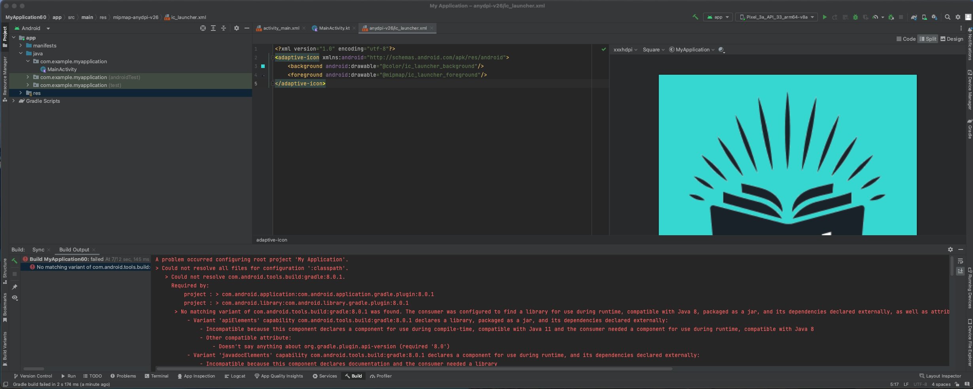The image size is (973, 389).
Task: Expand the res folder
Action: [x=21, y=93]
